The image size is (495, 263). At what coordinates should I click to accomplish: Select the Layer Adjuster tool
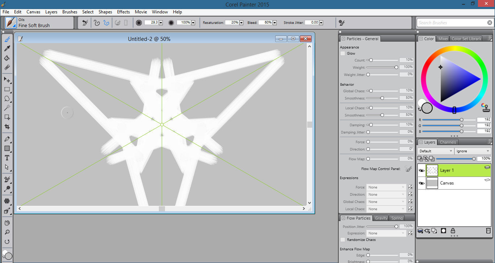pos(7,80)
